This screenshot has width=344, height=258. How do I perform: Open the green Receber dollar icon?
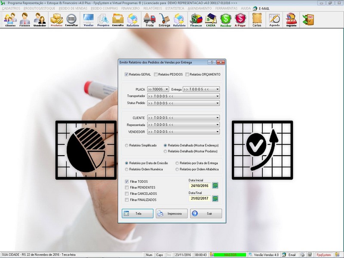[x=226, y=20]
